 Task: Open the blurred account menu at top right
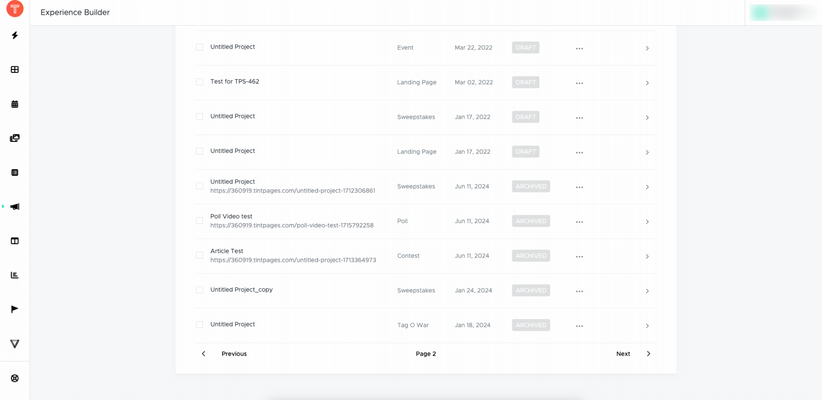tap(783, 12)
